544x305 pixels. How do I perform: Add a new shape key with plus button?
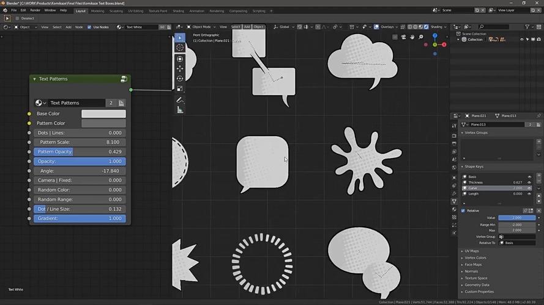(x=538, y=176)
